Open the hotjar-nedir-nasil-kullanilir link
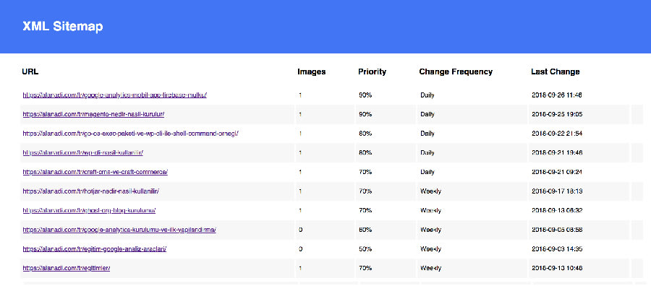651x286 pixels. coord(91,191)
